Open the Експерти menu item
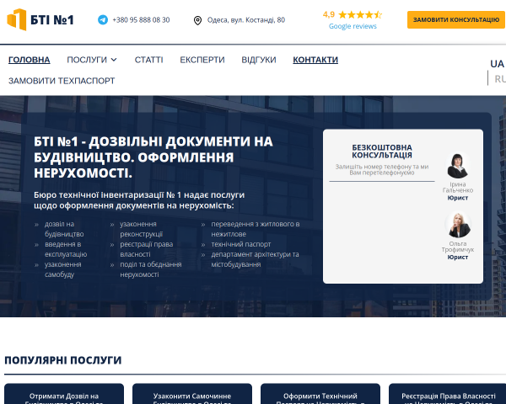 pyautogui.click(x=202, y=60)
